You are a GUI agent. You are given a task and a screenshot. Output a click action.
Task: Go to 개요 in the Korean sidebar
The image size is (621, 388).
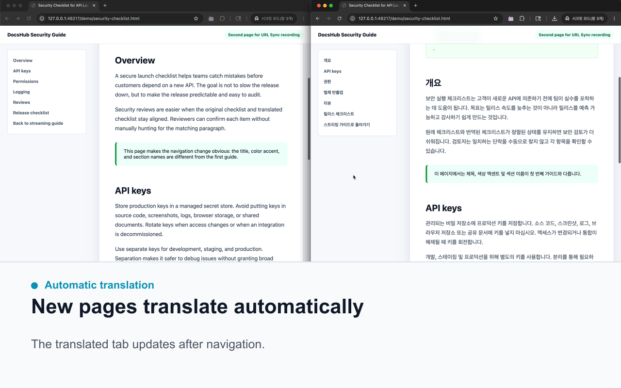pos(327,61)
